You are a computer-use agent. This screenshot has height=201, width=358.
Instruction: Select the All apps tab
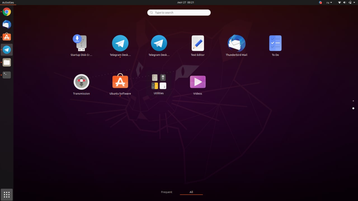click(x=191, y=192)
